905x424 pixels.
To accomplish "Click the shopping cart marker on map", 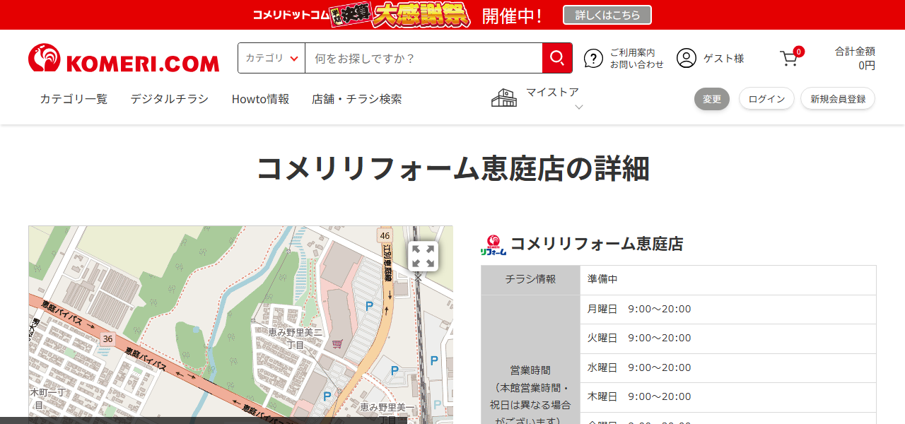I will 338,343.
